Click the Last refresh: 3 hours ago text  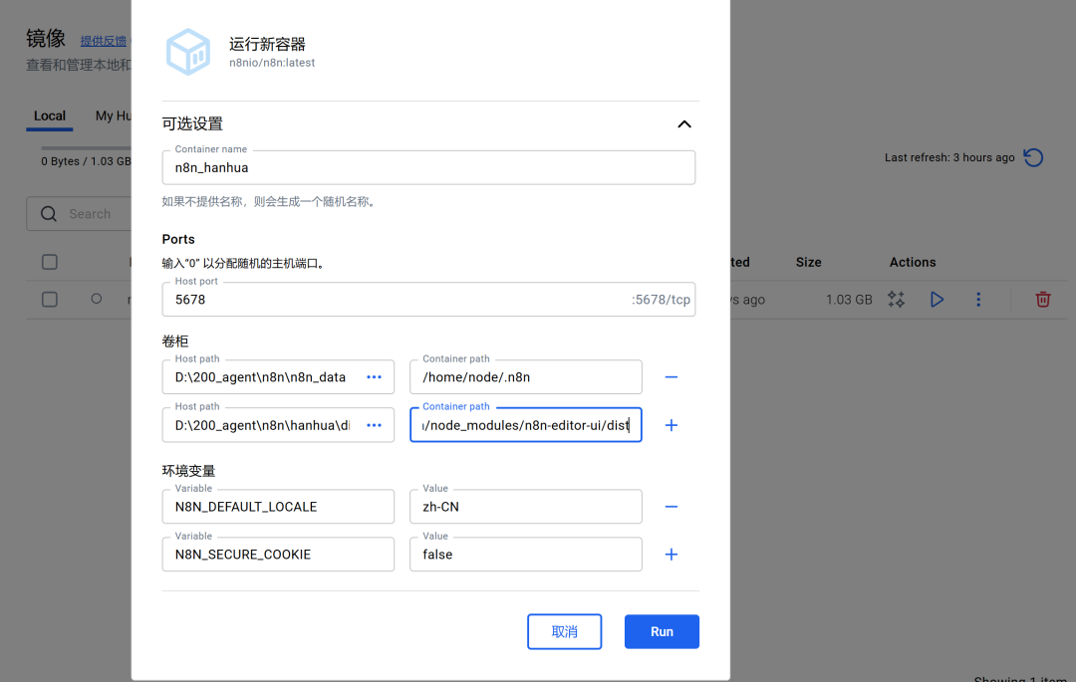coord(949,157)
